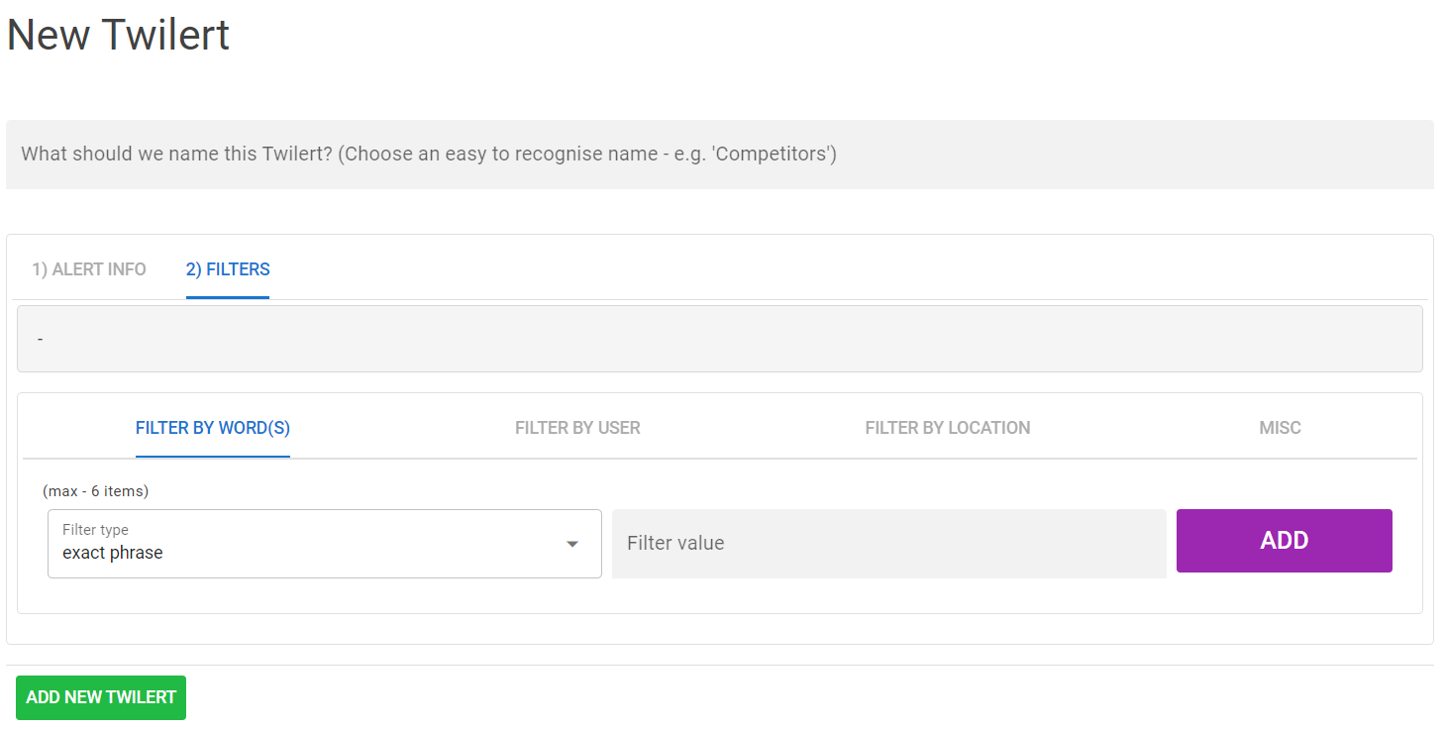Show the FILTER BY LOCATION tab

948,428
